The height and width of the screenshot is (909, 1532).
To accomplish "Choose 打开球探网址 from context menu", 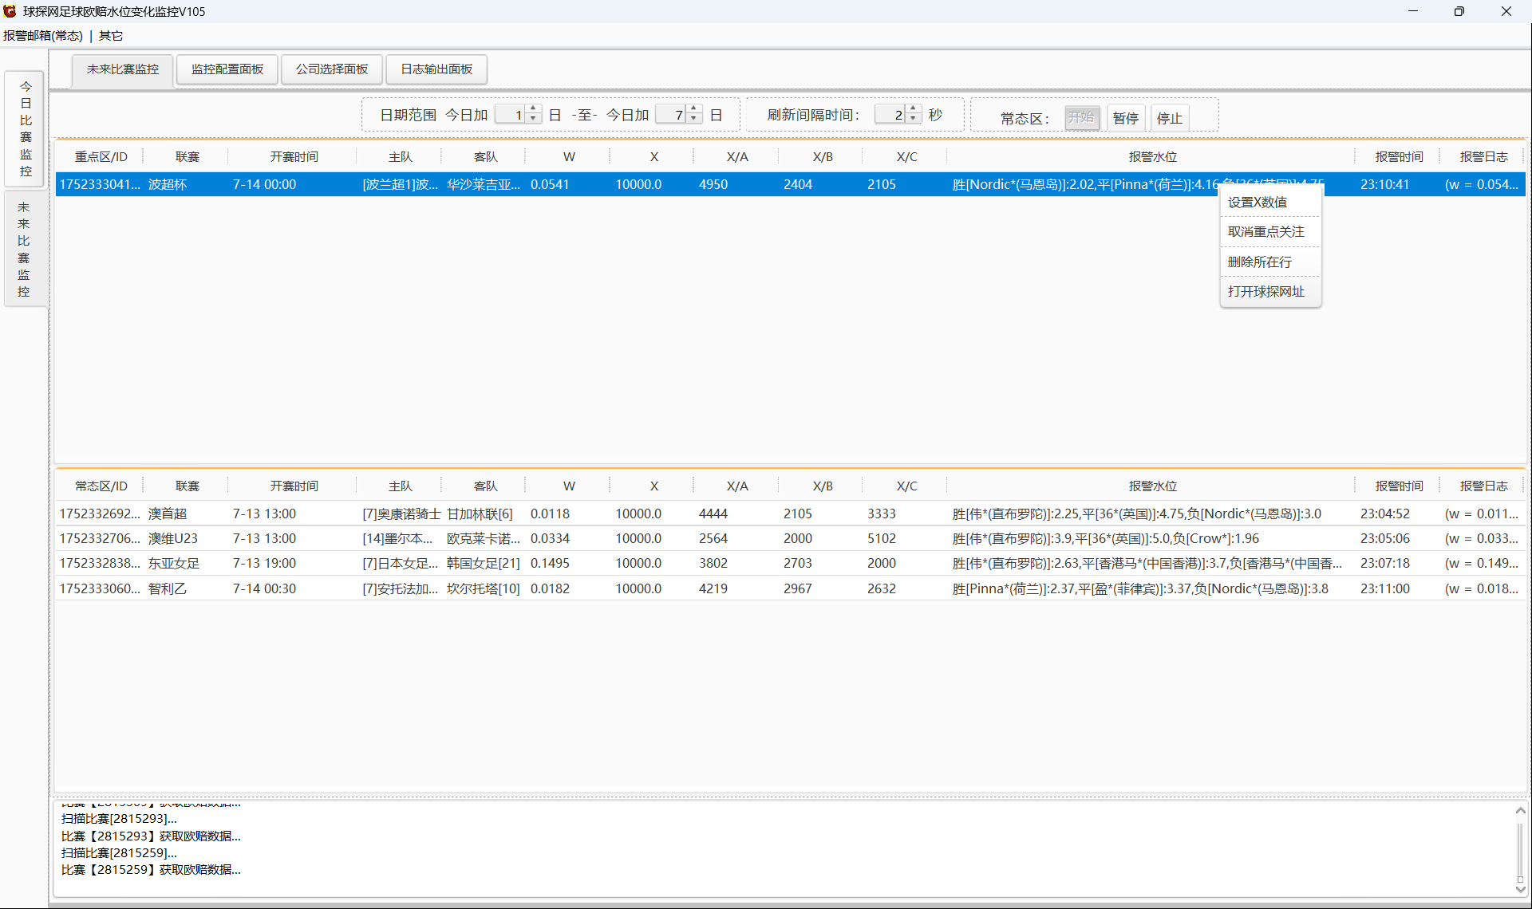I will (x=1270, y=292).
